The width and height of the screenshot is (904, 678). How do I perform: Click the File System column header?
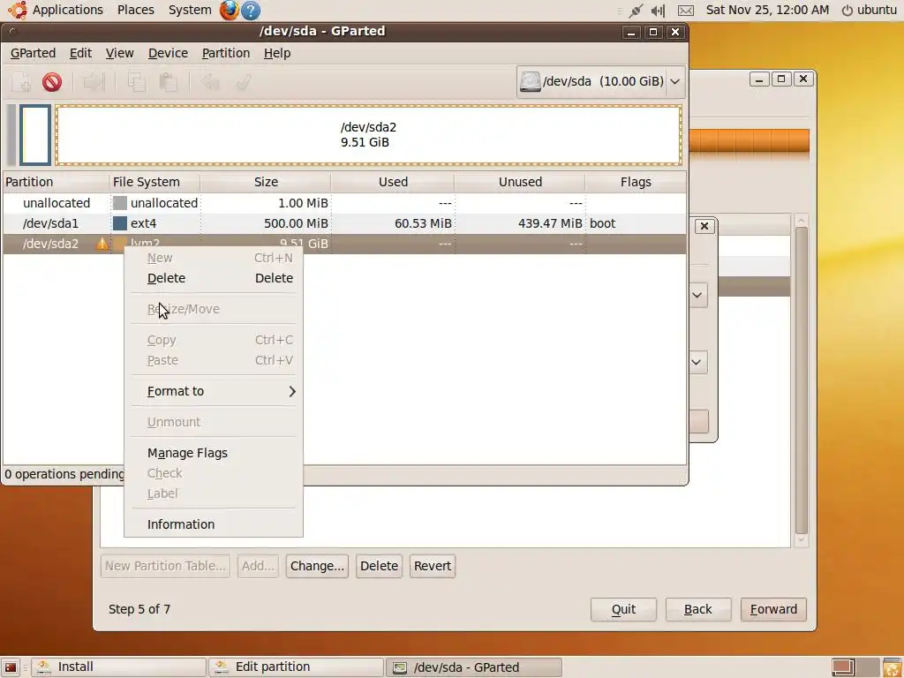[154, 182]
